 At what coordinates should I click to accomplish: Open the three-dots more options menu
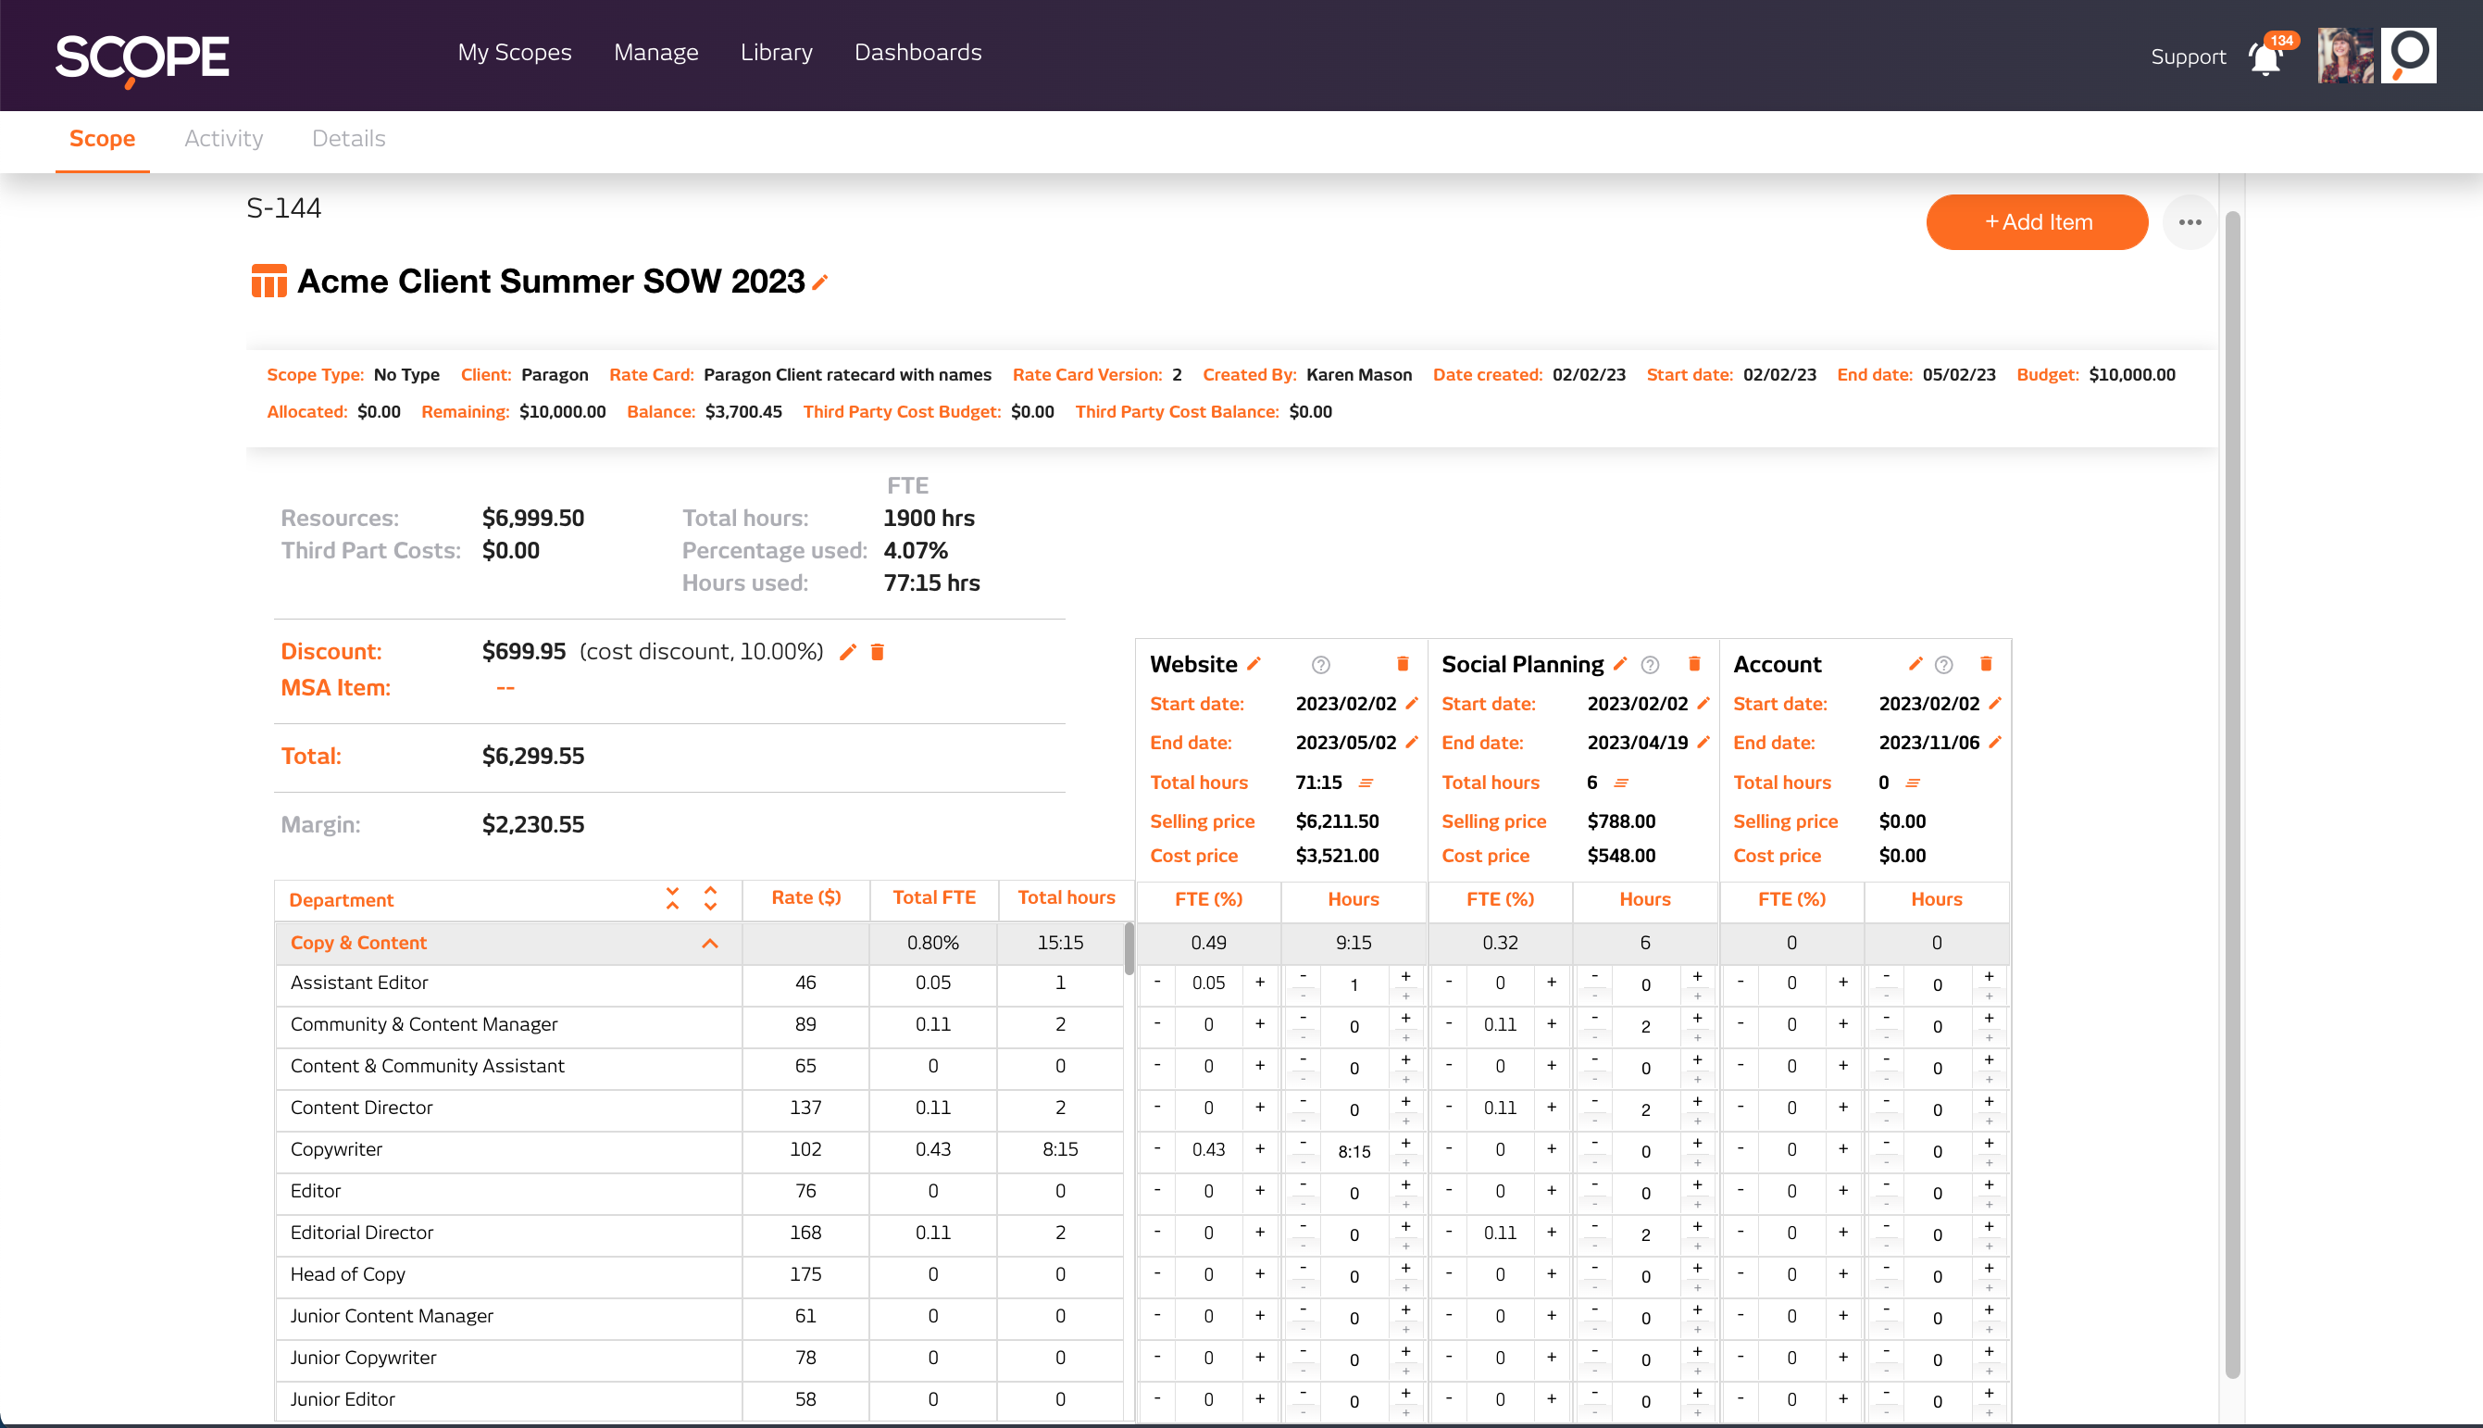click(2190, 222)
